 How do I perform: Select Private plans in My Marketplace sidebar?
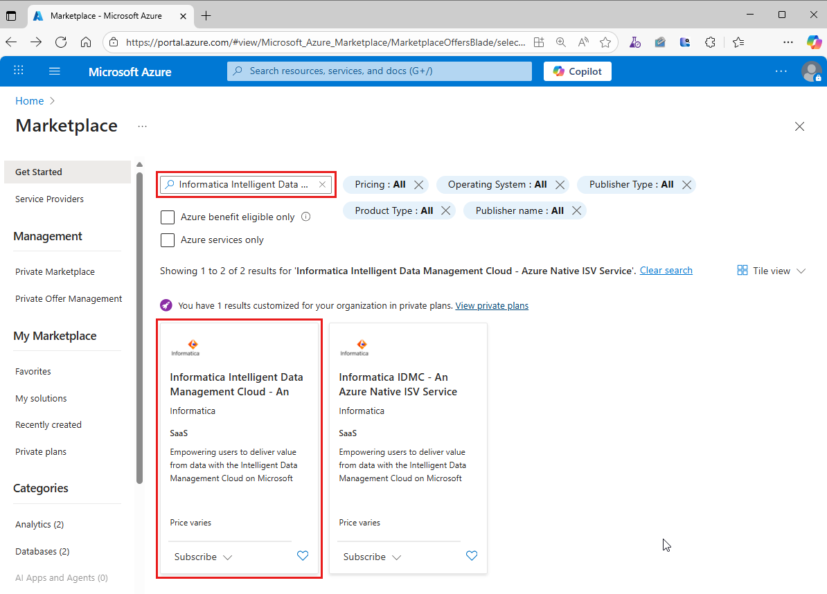40,451
